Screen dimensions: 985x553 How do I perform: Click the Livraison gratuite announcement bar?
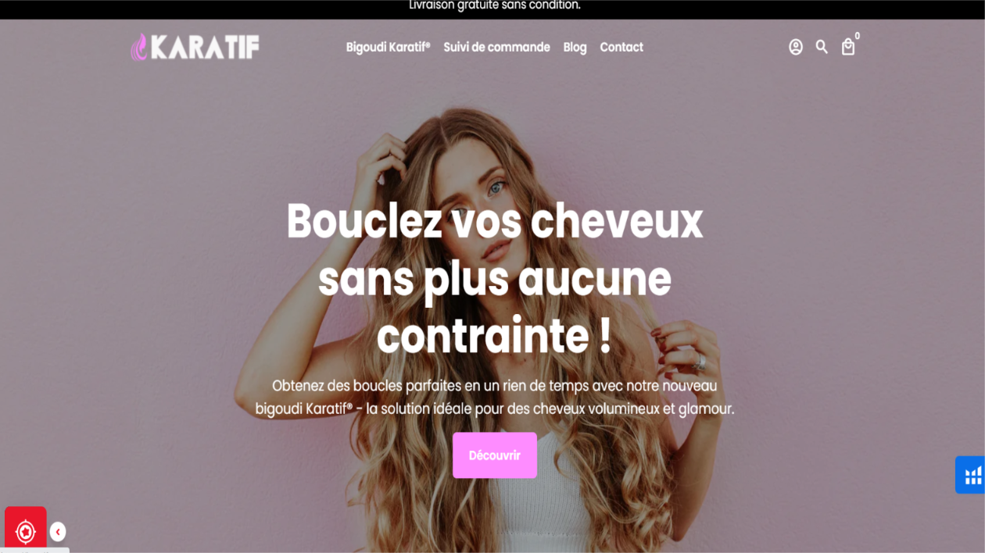point(492,7)
